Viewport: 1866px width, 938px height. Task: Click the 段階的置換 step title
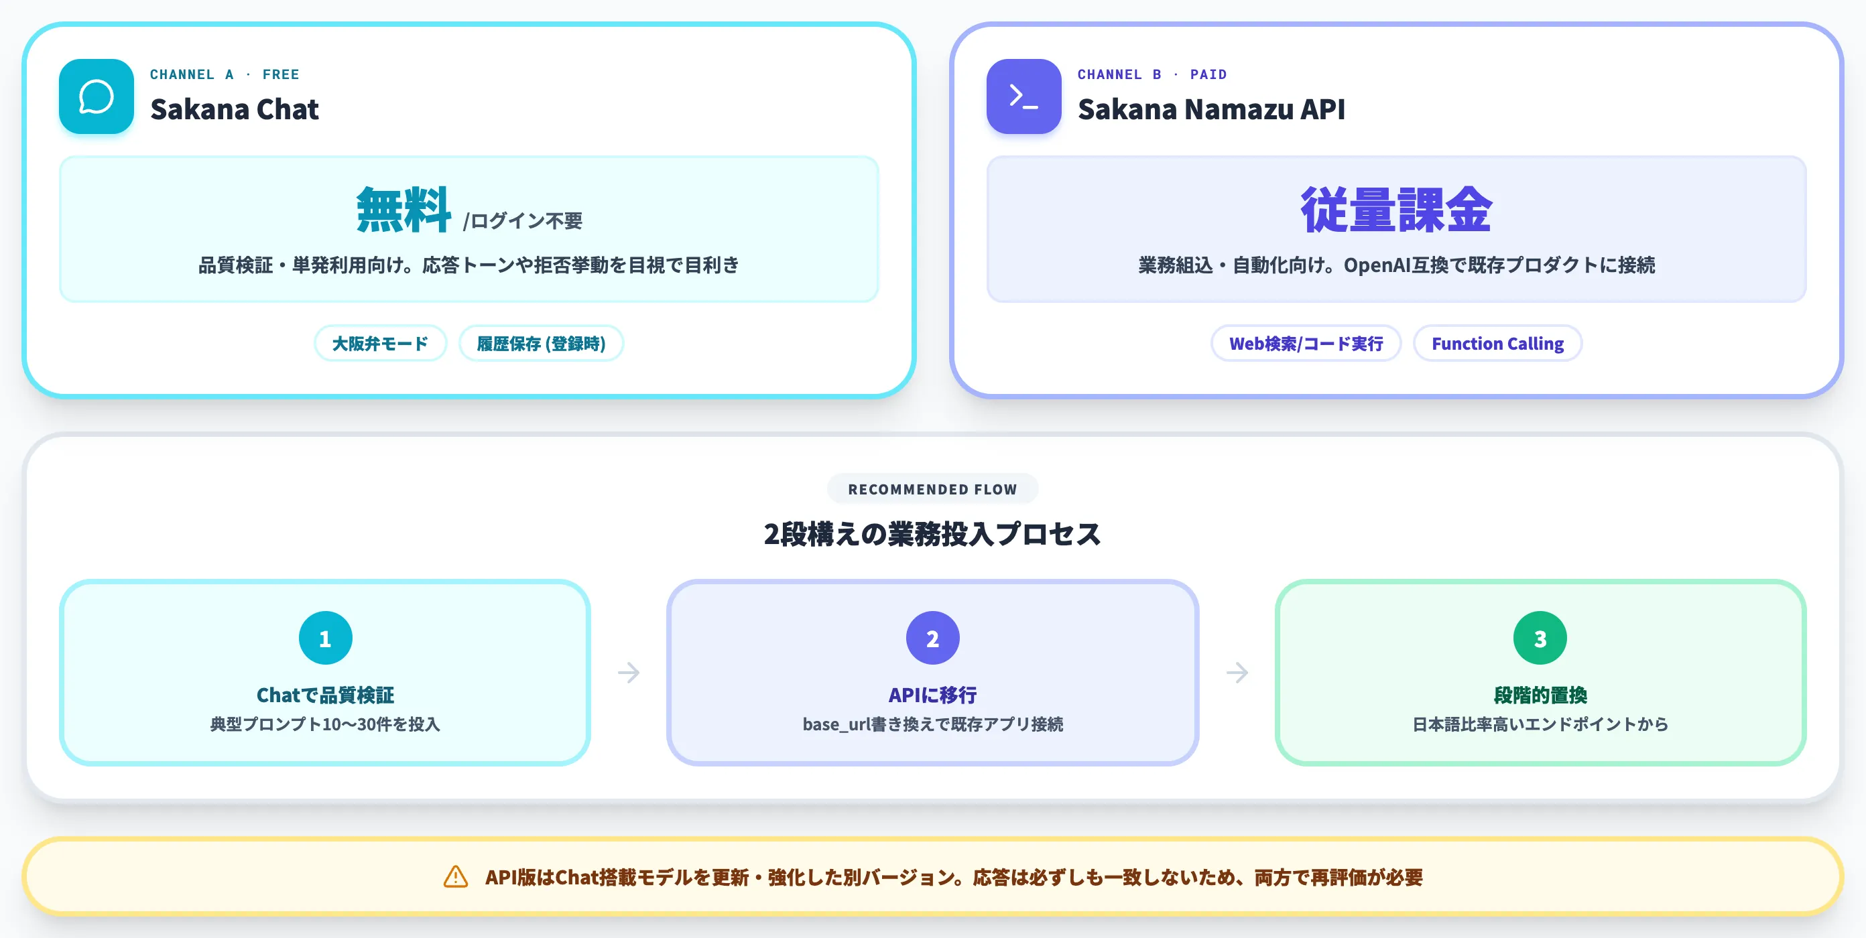[x=1540, y=695]
